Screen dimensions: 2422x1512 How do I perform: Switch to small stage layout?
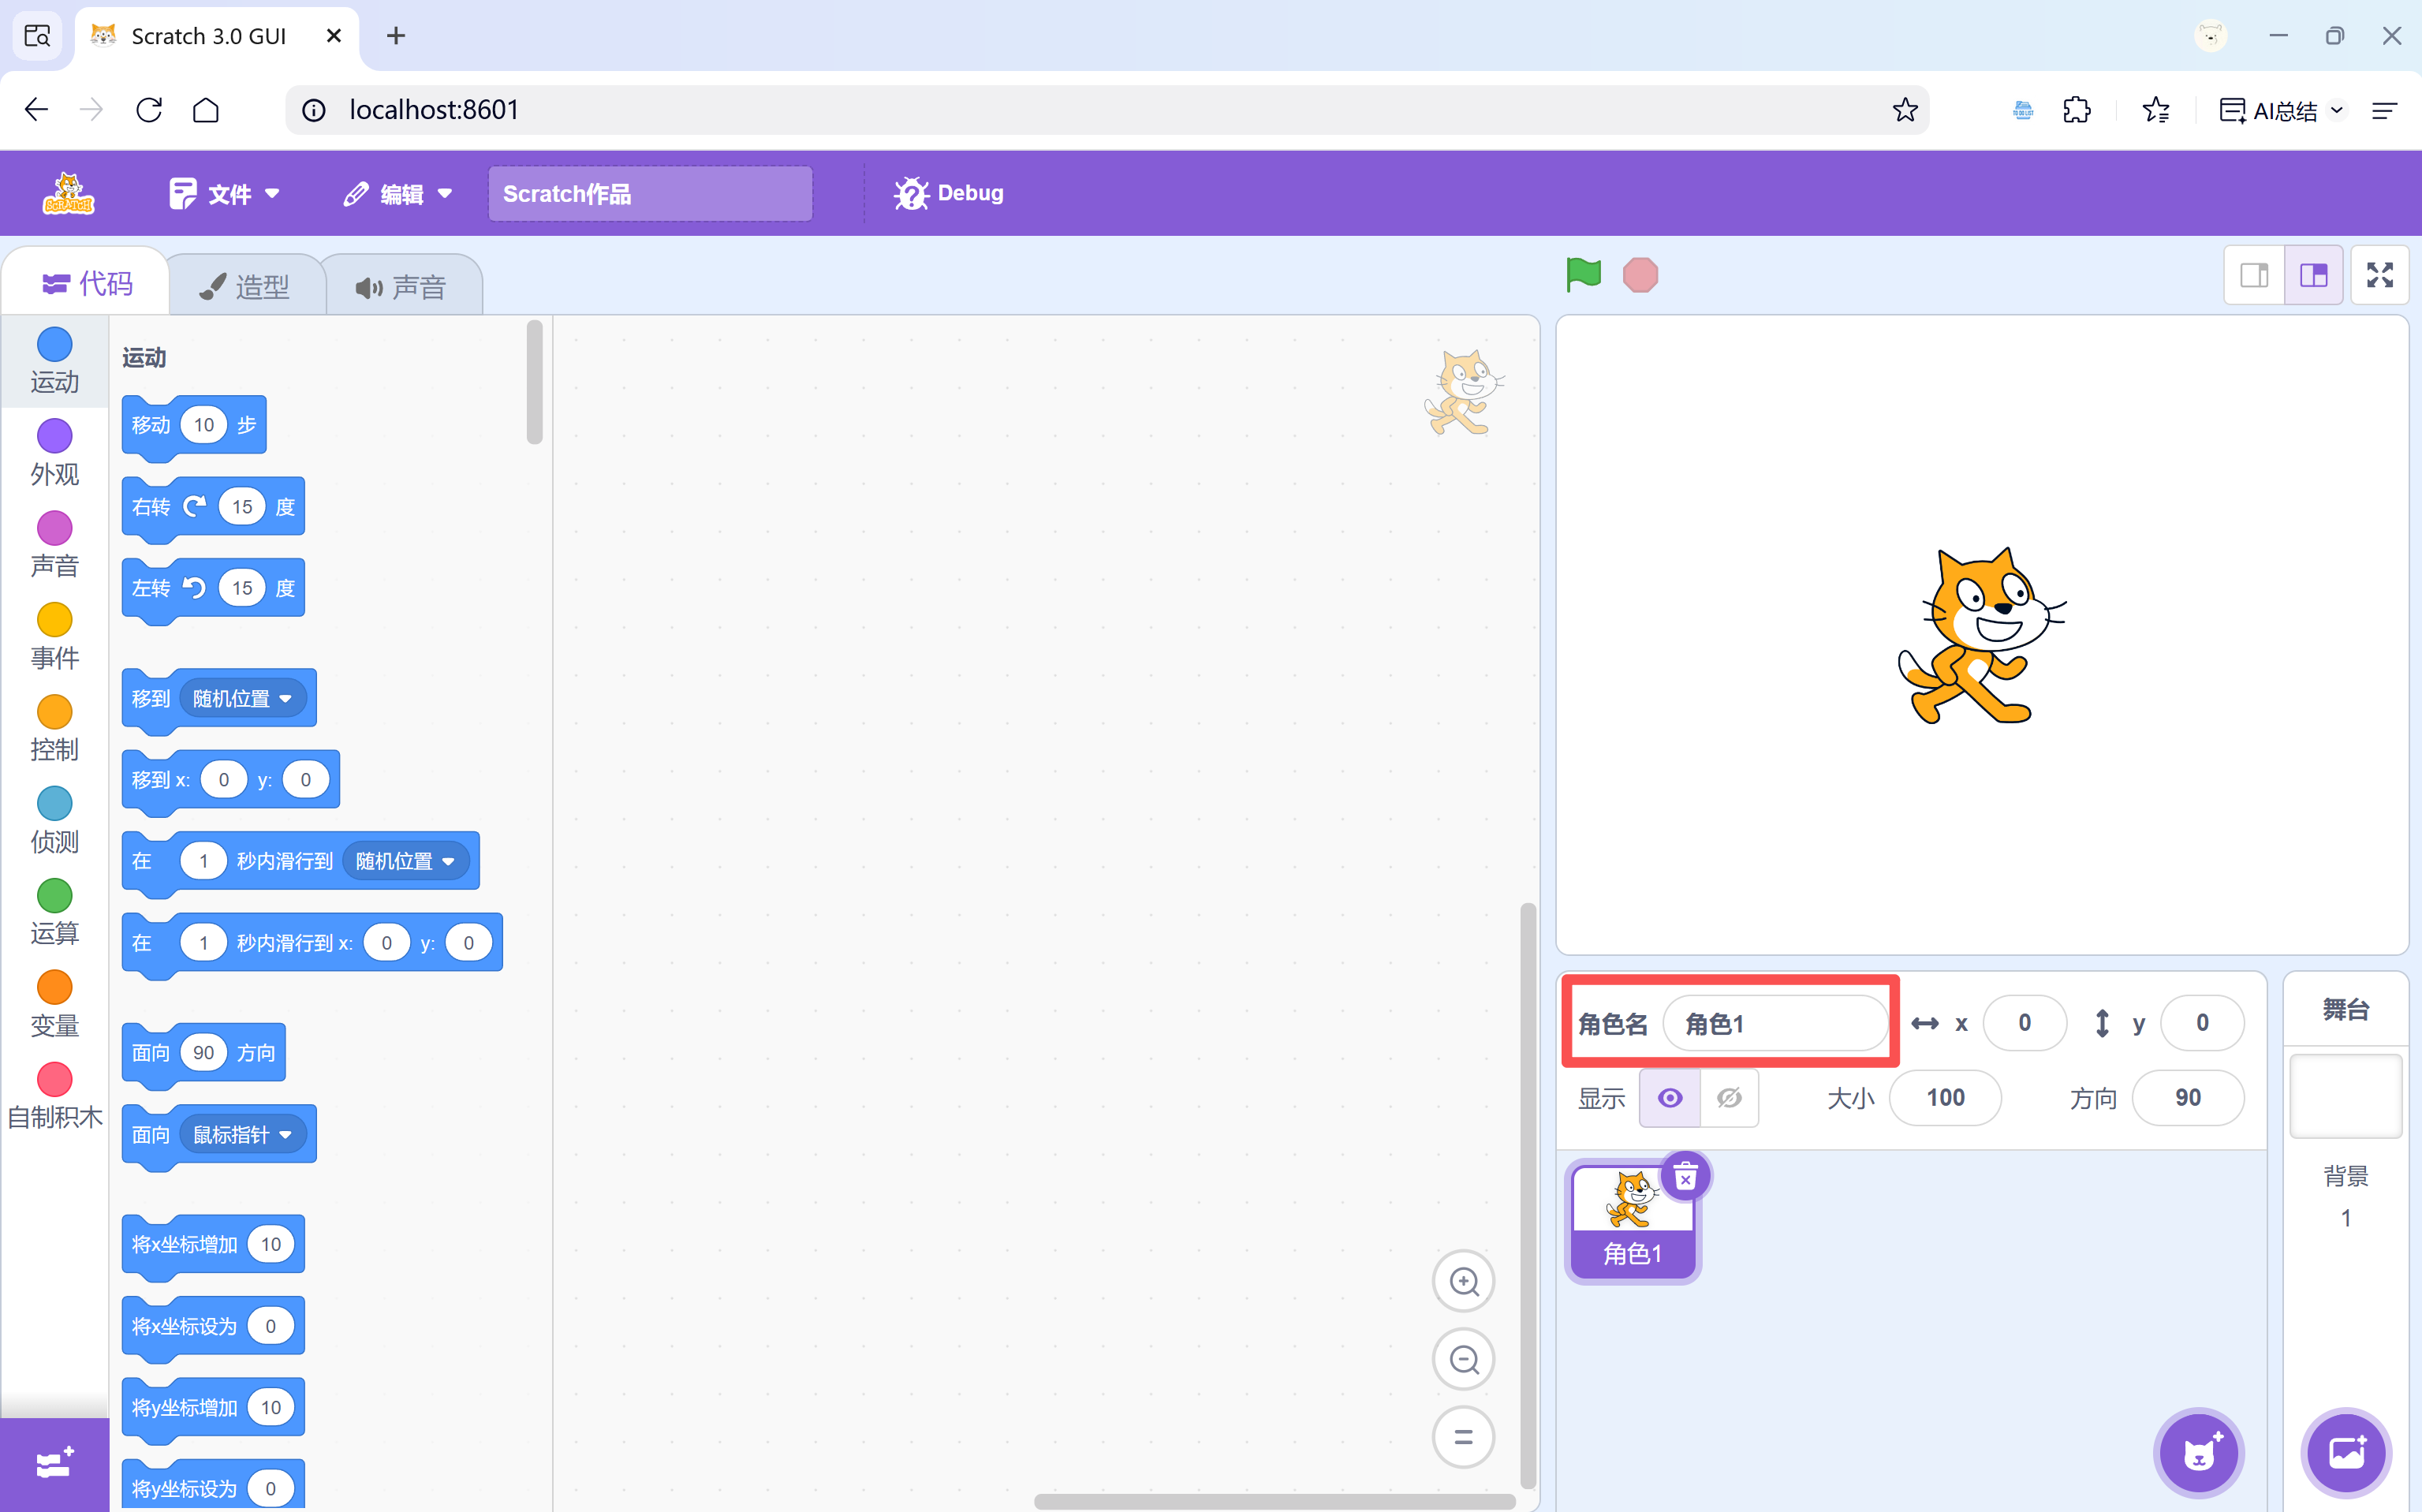pos(2254,275)
